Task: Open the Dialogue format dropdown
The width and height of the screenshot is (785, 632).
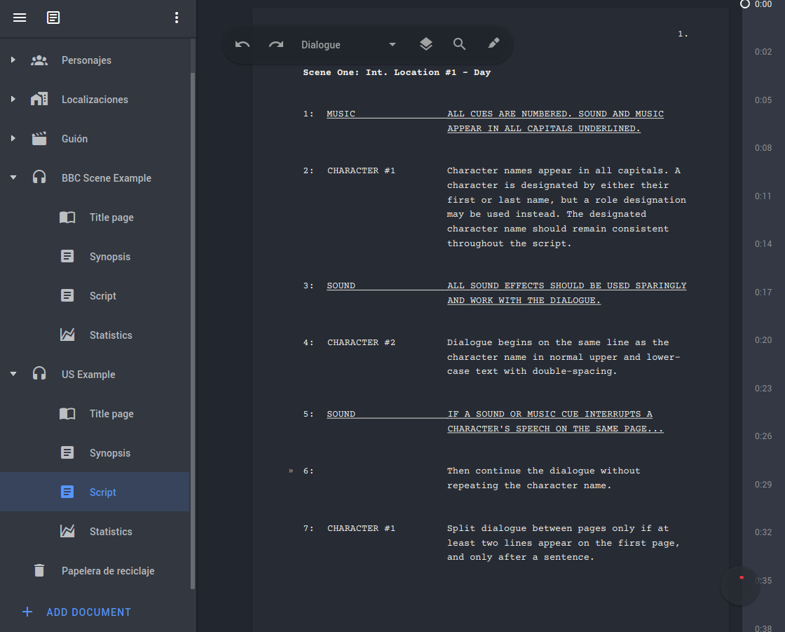Action: tap(348, 45)
